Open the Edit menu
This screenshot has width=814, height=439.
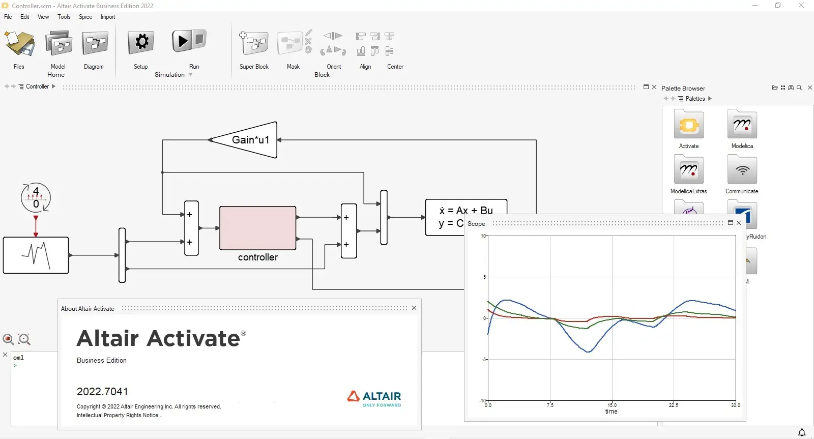coord(24,17)
